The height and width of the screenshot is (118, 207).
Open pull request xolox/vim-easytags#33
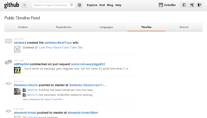tap(88, 64)
